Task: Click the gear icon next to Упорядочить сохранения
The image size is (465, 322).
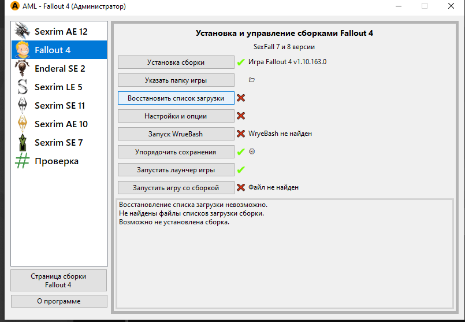Action: (251, 151)
